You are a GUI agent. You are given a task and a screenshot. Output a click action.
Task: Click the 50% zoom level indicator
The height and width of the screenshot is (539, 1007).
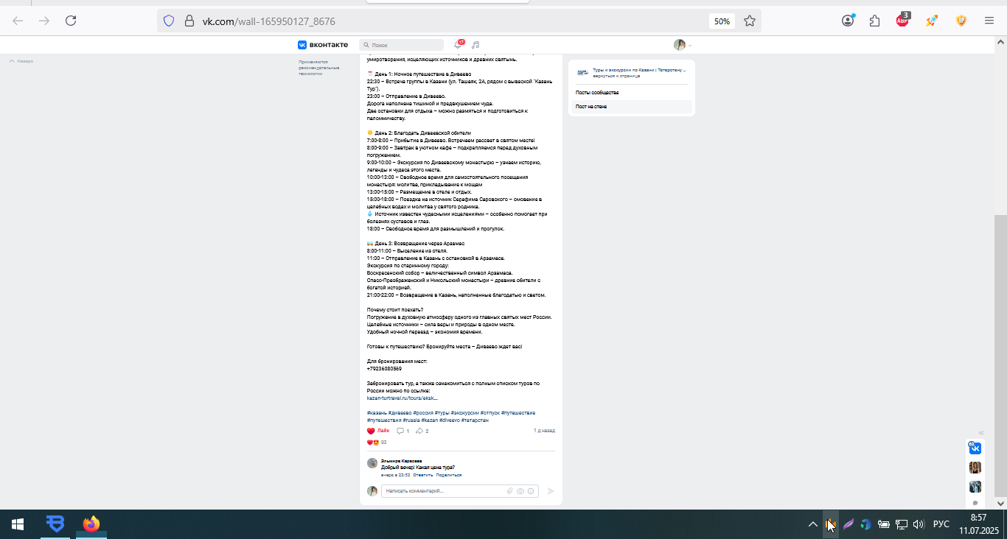point(722,21)
